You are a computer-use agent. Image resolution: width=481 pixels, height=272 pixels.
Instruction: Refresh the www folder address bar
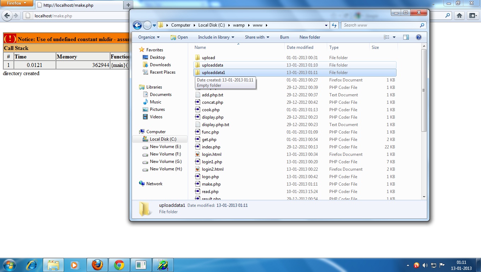click(x=334, y=25)
